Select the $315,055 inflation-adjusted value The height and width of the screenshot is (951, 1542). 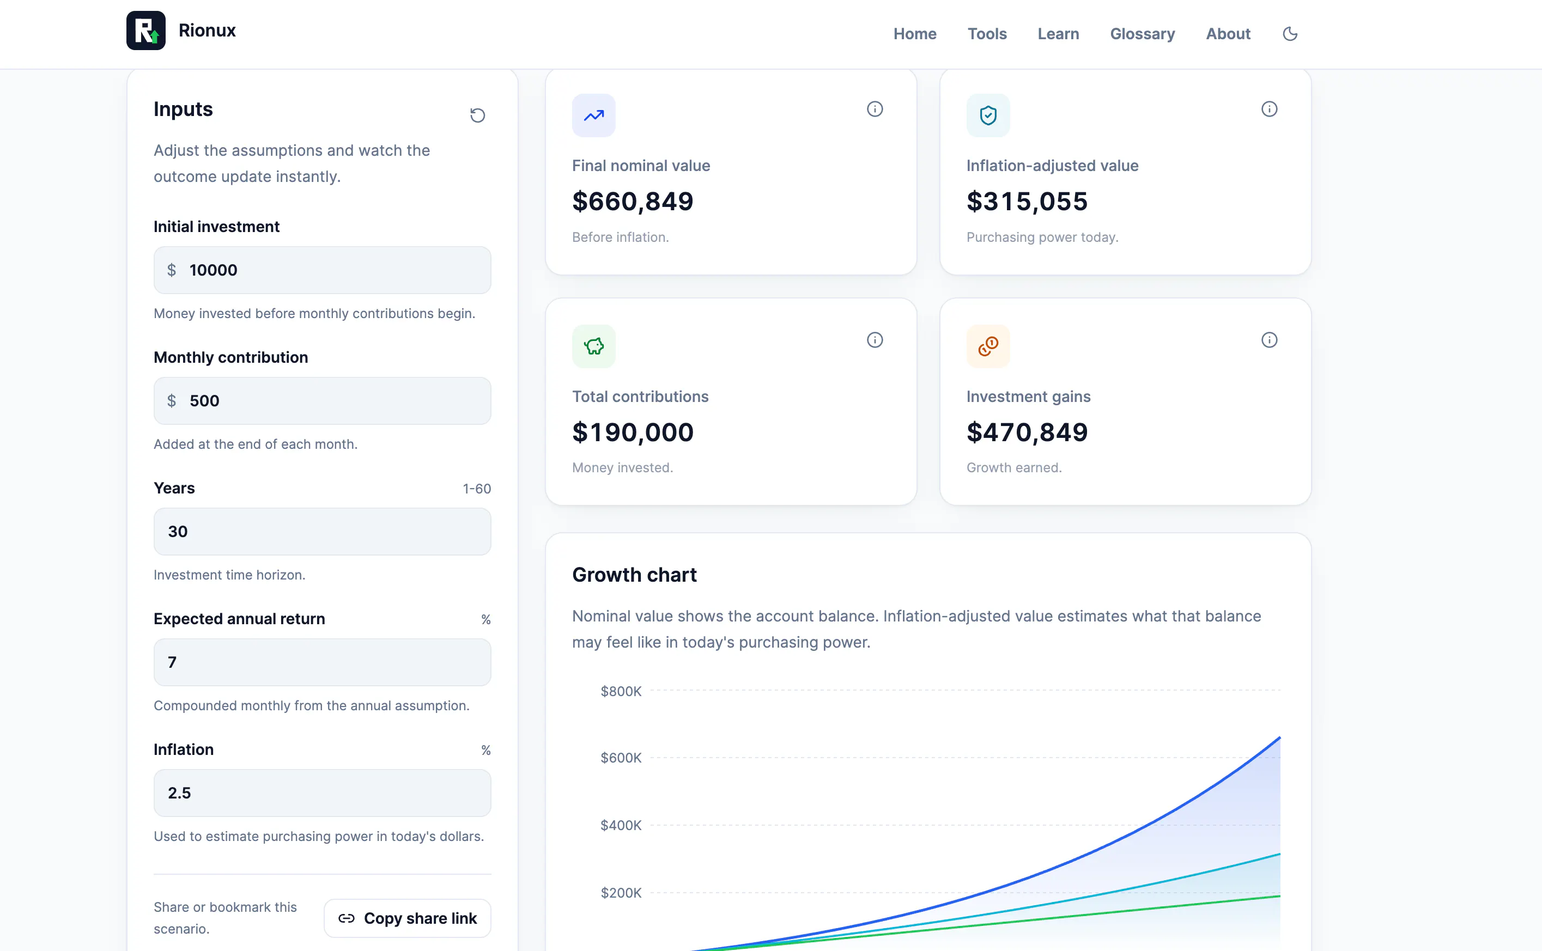1027,202
